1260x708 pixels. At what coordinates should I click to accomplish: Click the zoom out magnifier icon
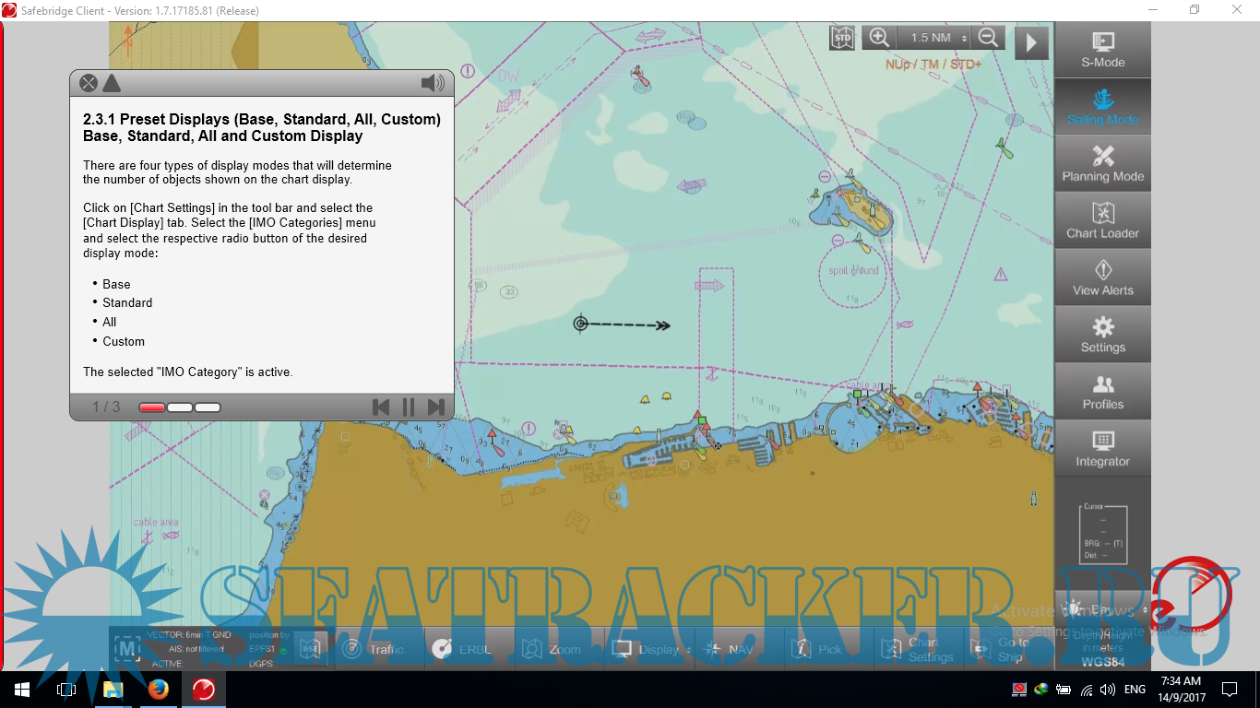click(988, 38)
